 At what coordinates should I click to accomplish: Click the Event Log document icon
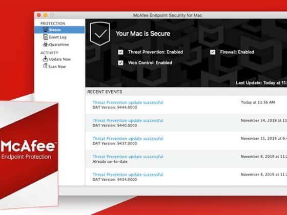coord(46,37)
